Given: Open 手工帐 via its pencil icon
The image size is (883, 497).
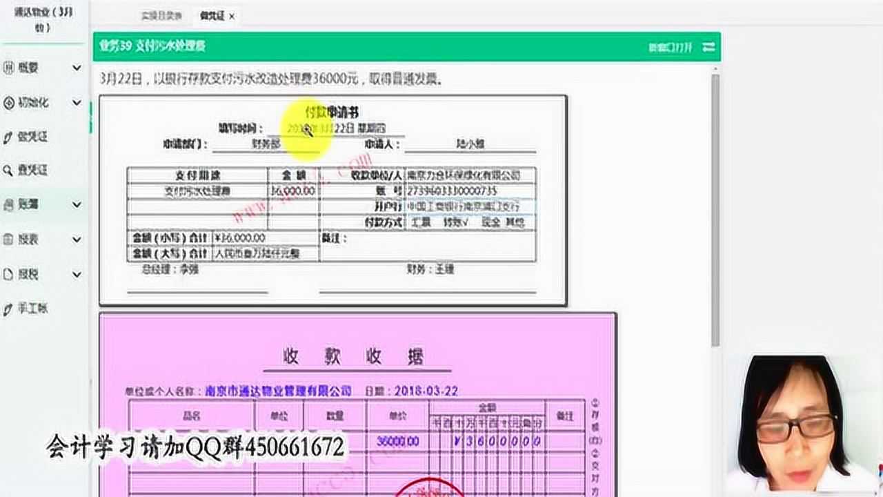Looking at the screenshot, I should (8, 309).
